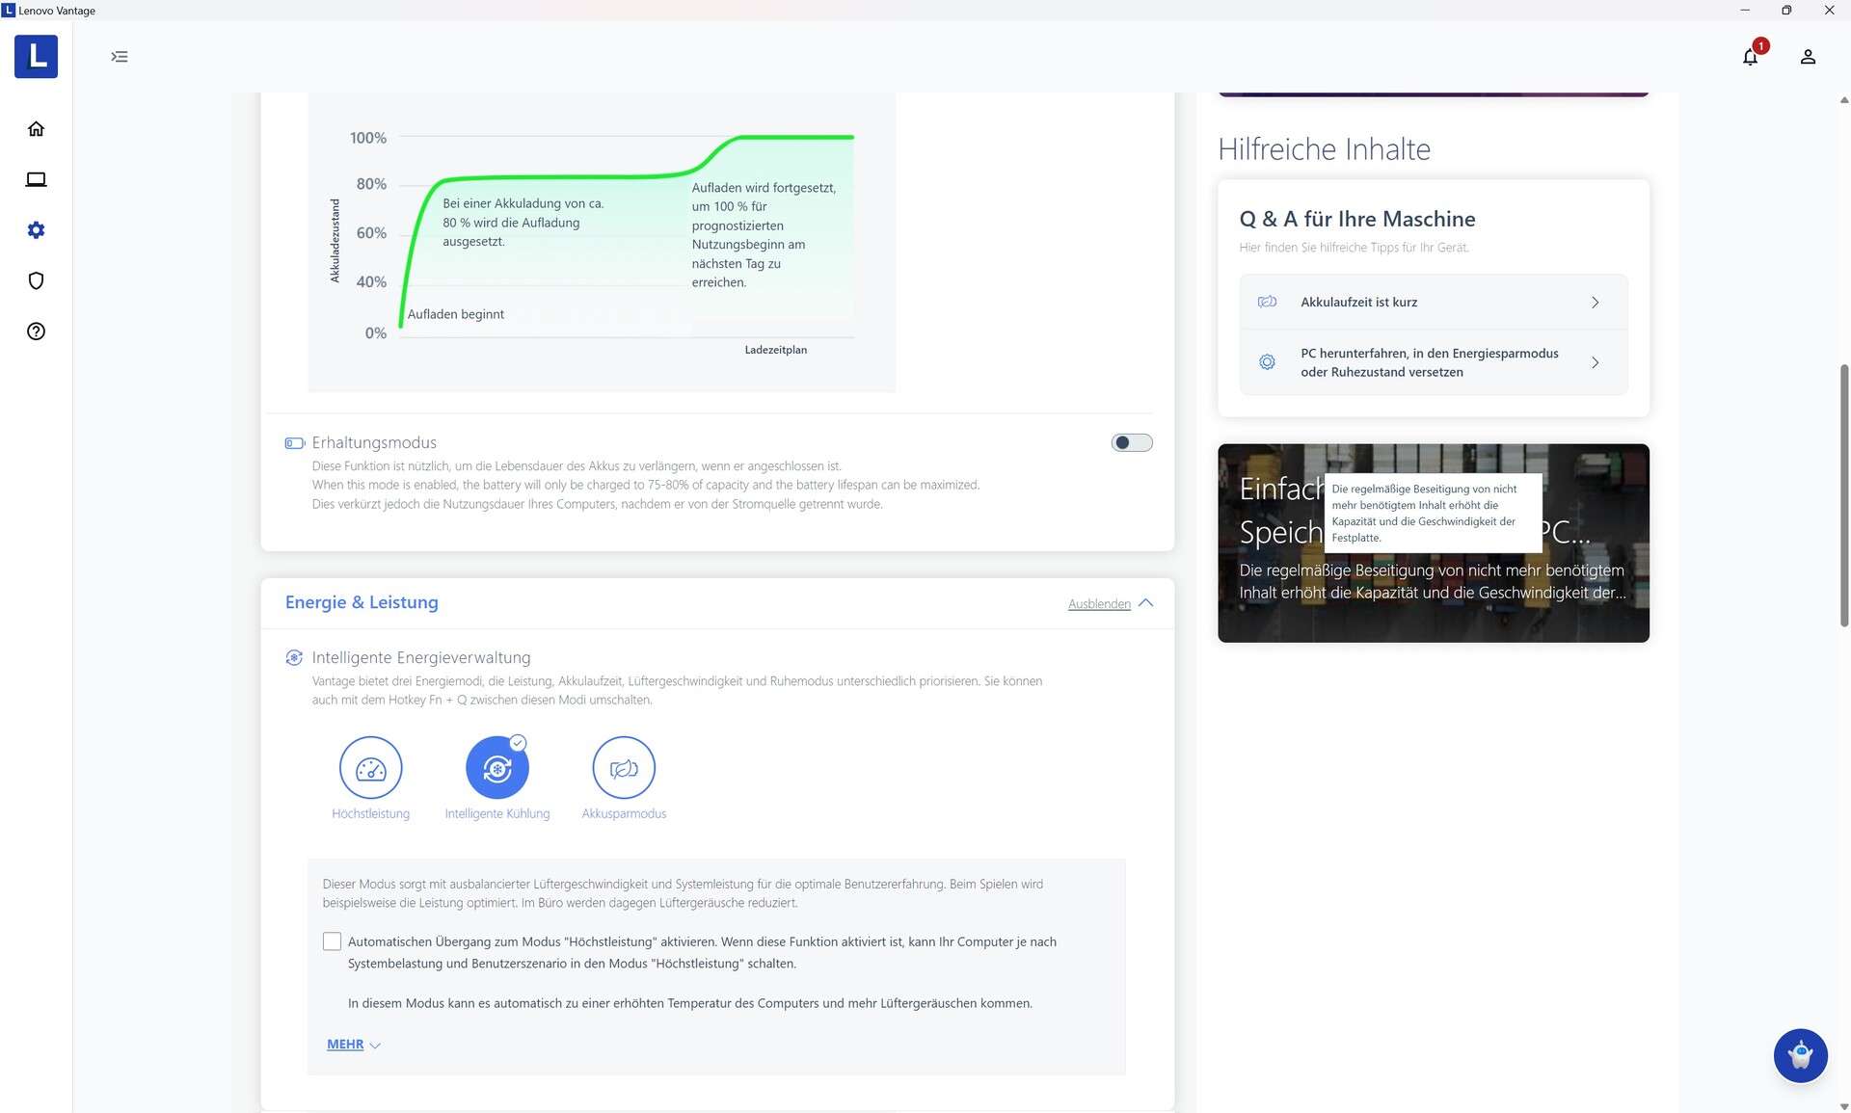
Task: Open the chatbot assistant floating icon
Action: (1800, 1055)
